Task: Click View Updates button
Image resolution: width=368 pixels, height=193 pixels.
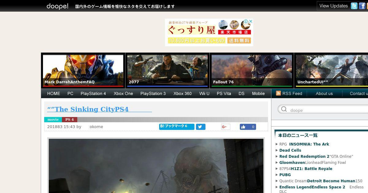Action: click(333, 6)
